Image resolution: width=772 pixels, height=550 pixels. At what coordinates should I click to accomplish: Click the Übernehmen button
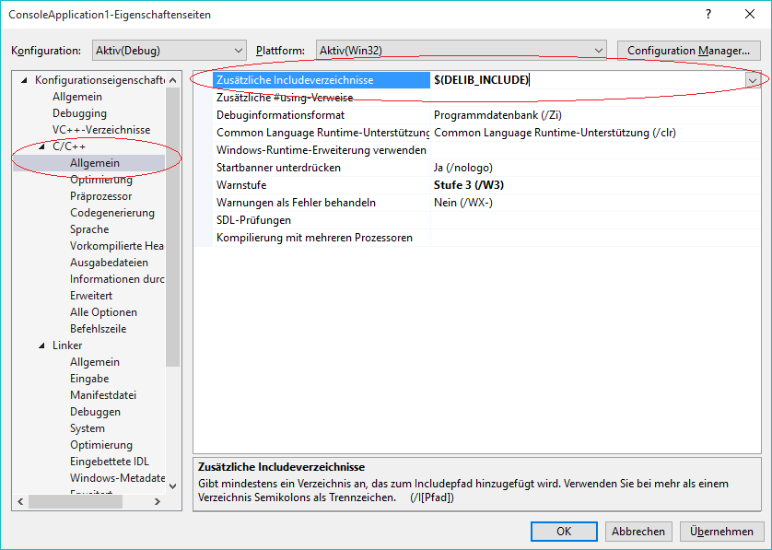pyautogui.click(x=722, y=532)
